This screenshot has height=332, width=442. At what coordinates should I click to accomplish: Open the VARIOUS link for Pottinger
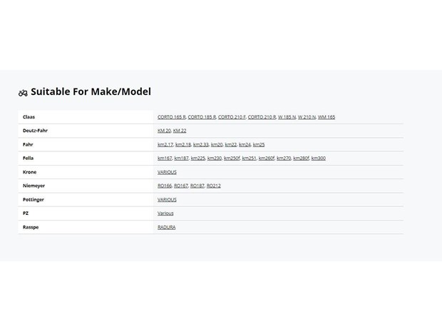[167, 200]
